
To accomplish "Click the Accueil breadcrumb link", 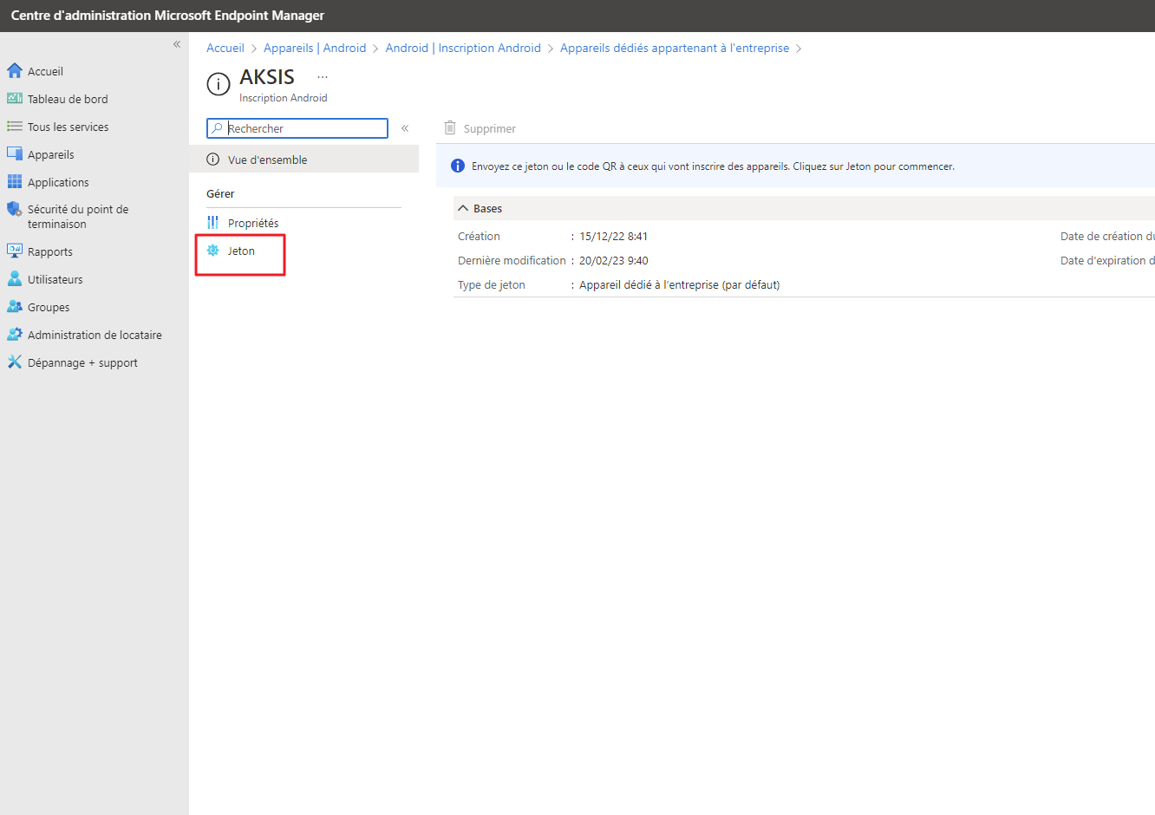I will click(225, 48).
